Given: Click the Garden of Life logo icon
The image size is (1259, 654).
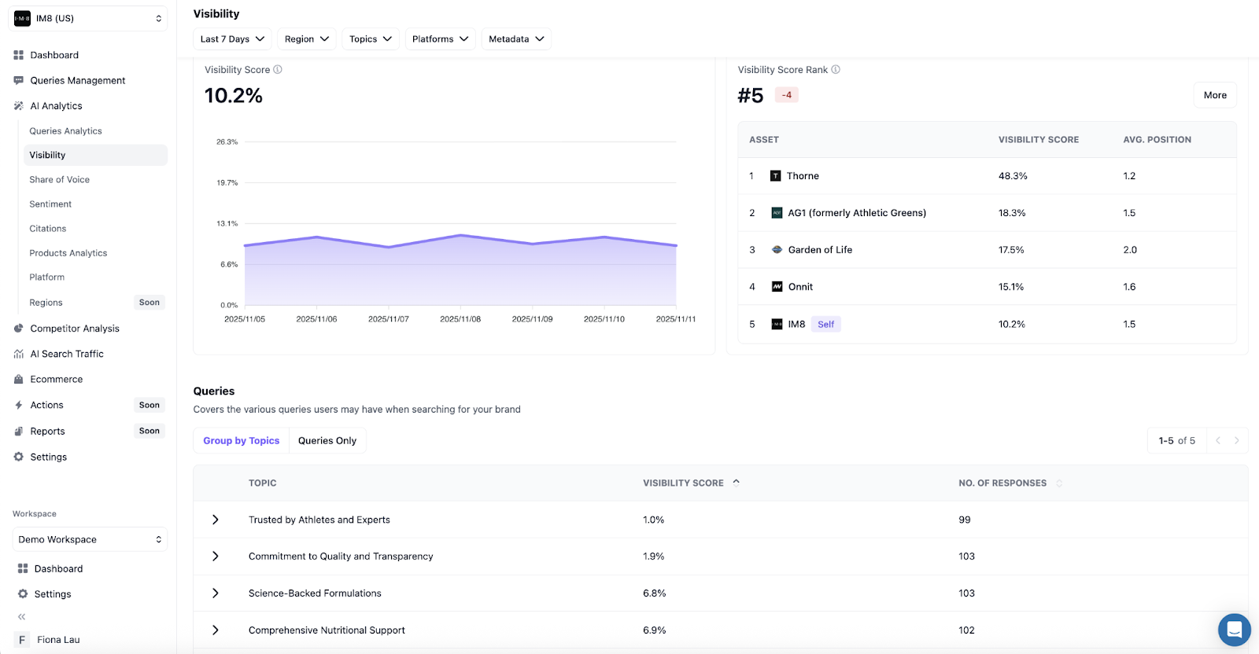Looking at the screenshot, I should coord(777,250).
